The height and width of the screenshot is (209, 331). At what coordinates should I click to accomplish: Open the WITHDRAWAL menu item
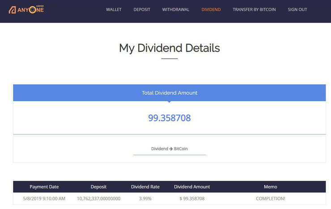click(176, 9)
